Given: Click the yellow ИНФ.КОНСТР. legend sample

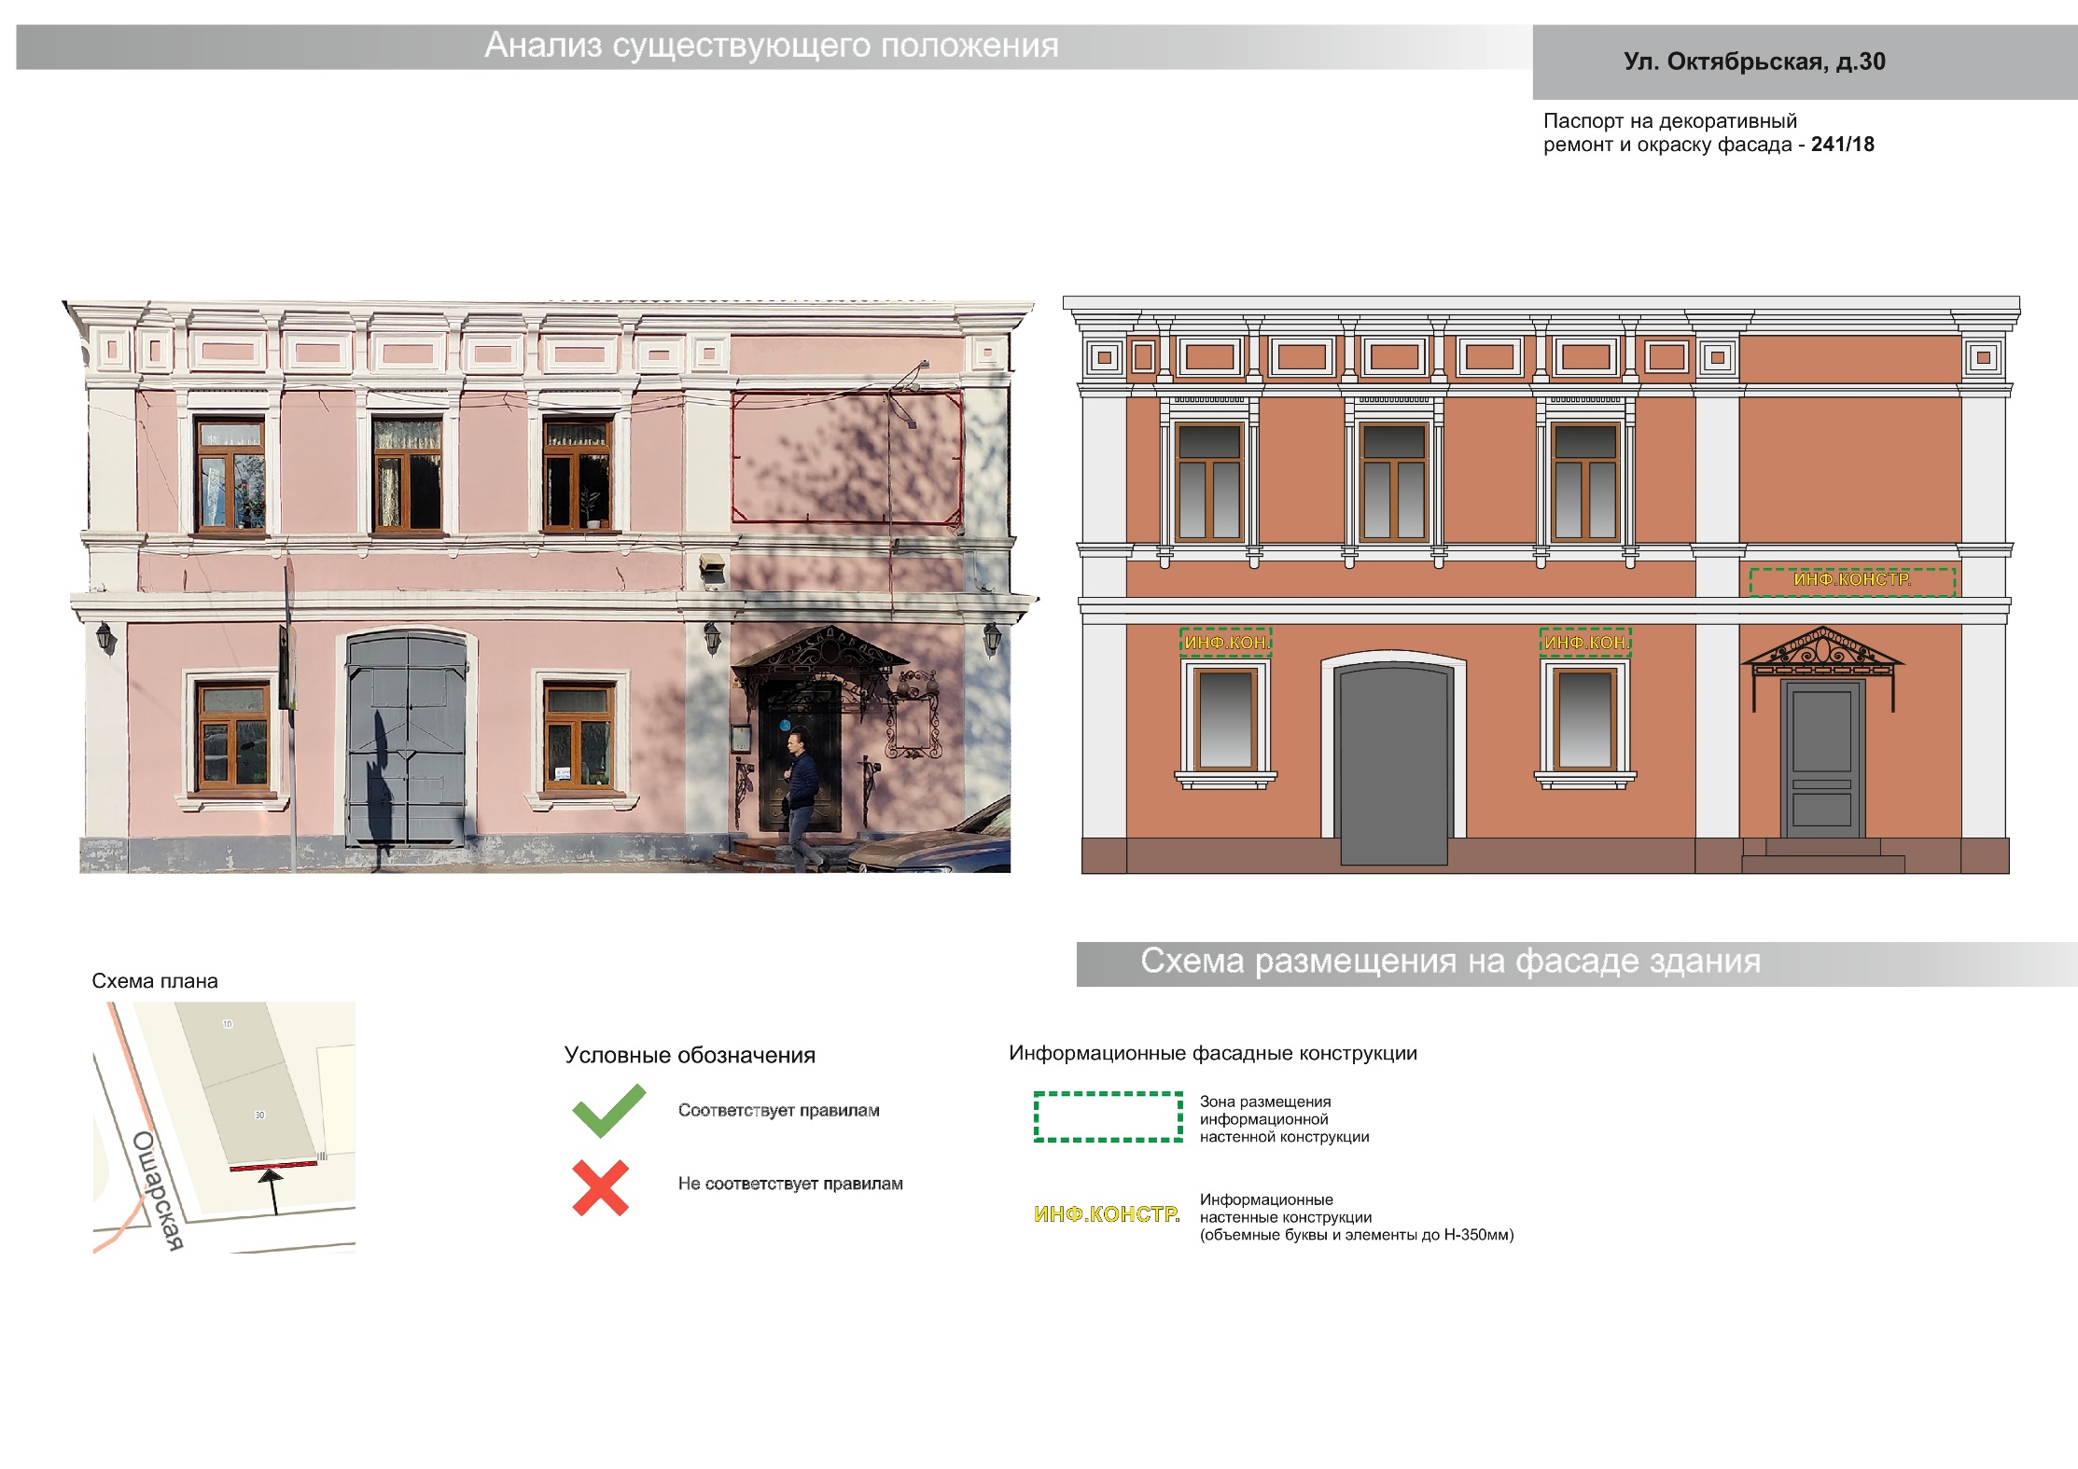Looking at the screenshot, I should (1107, 1213).
